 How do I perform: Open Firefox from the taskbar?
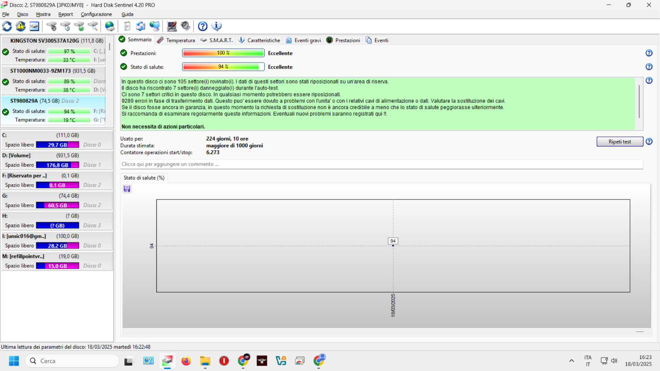pyautogui.click(x=186, y=361)
